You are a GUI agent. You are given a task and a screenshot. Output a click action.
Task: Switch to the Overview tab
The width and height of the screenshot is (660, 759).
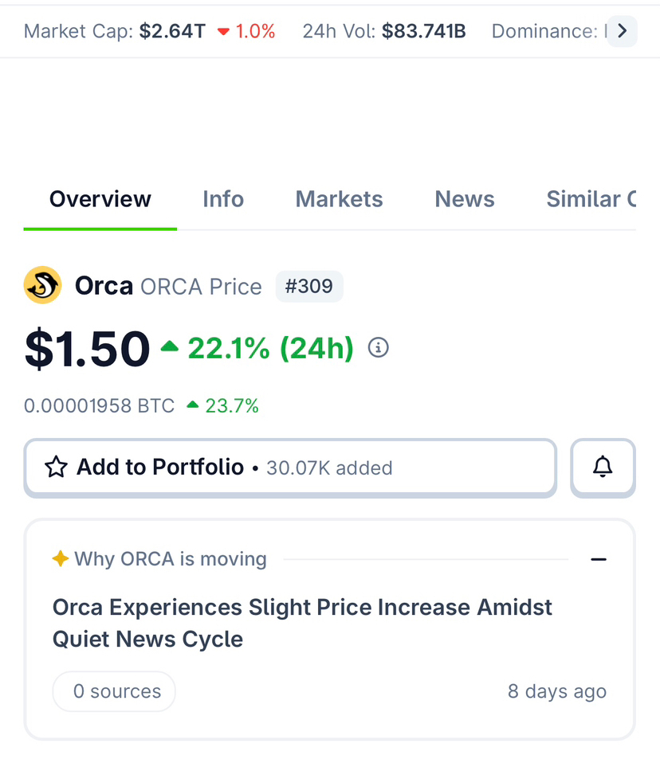pos(100,199)
